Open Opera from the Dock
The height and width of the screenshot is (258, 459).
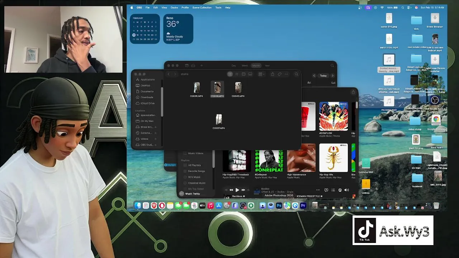click(162, 206)
